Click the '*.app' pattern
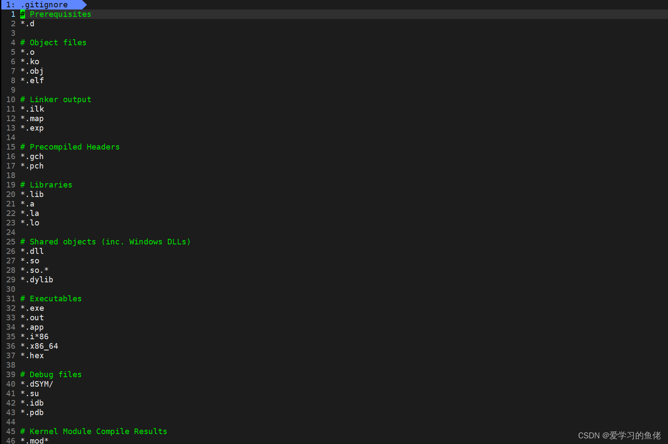This screenshot has width=668, height=444. click(x=32, y=327)
